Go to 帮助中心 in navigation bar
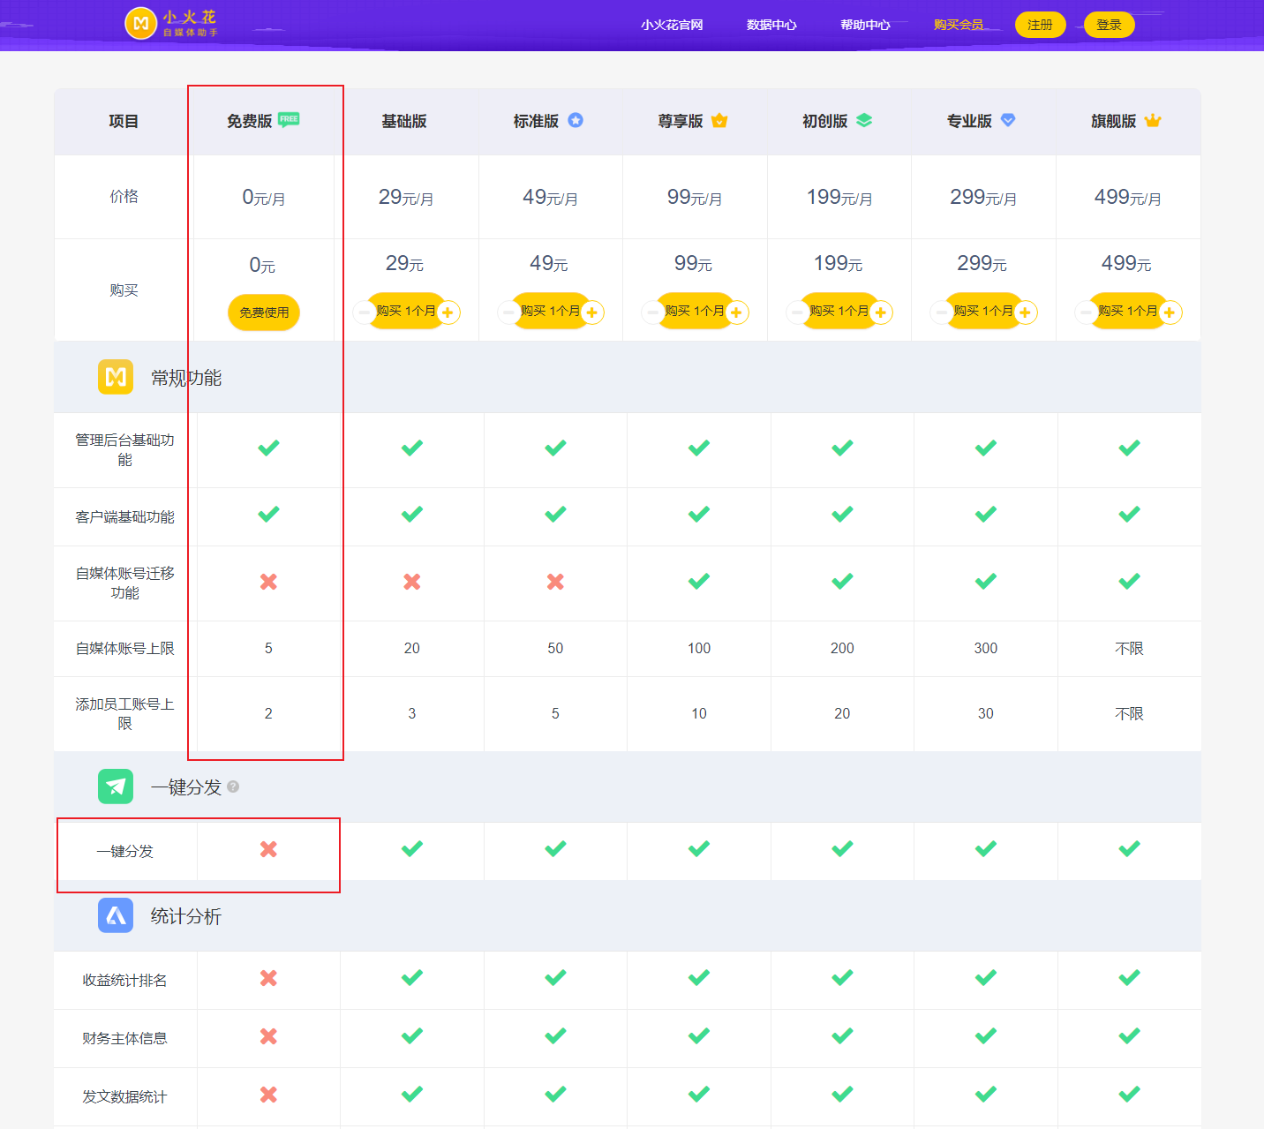The height and width of the screenshot is (1129, 1264). (x=865, y=25)
